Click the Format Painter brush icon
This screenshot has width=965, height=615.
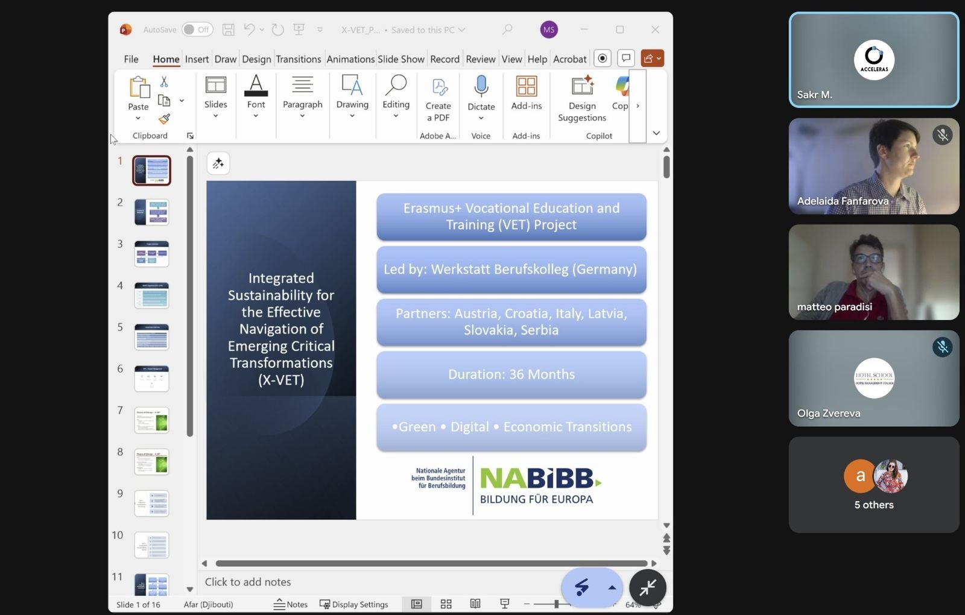click(164, 119)
